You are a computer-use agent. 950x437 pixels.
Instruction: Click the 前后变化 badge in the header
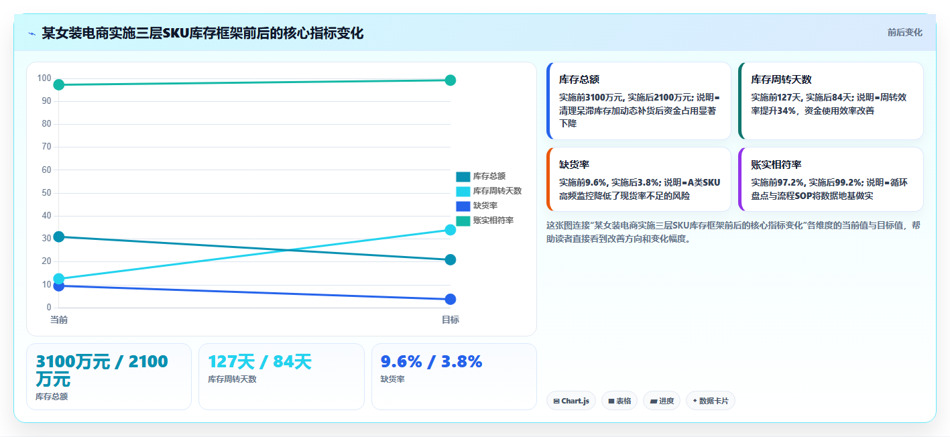click(x=904, y=32)
